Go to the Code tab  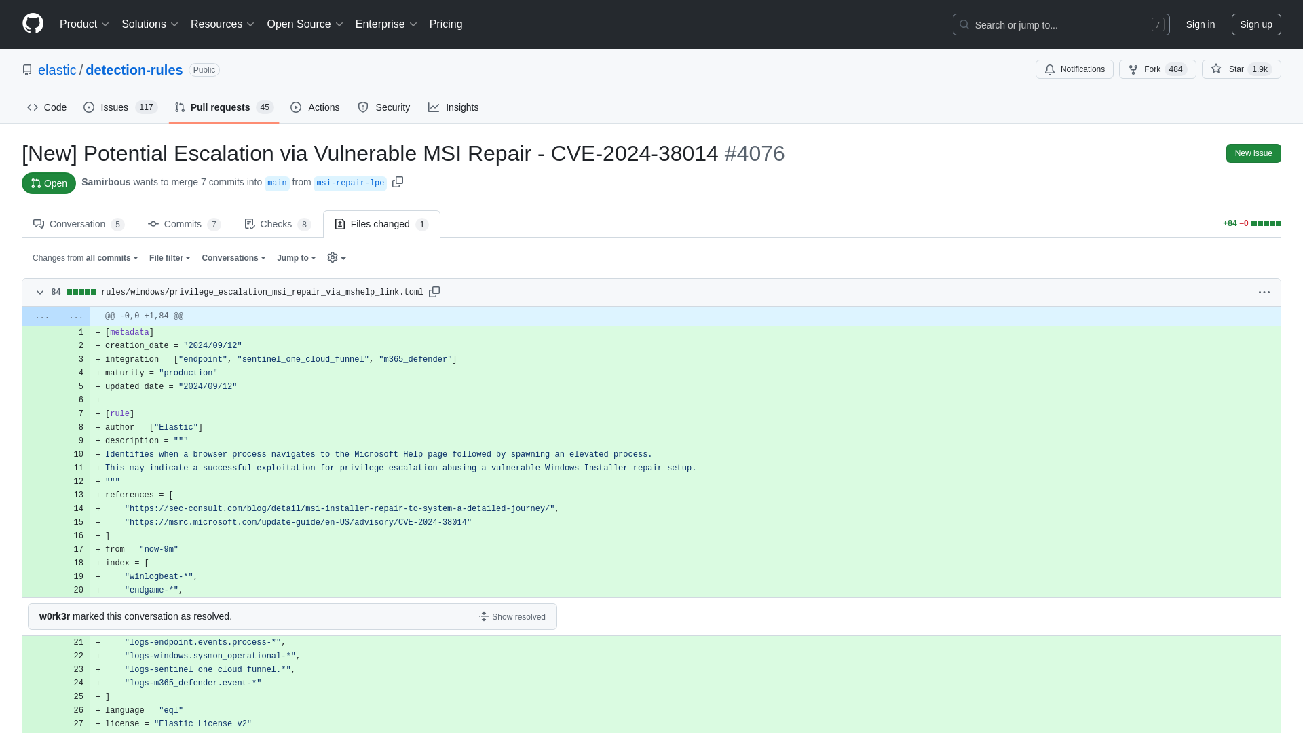point(47,107)
